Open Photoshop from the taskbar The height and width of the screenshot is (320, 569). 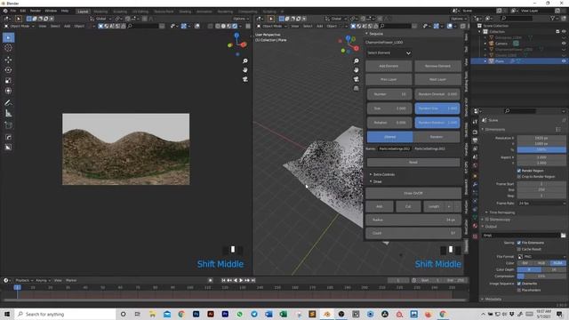(x=196, y=314)
